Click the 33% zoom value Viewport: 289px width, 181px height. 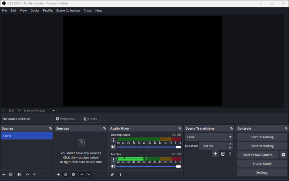point(11,110)
